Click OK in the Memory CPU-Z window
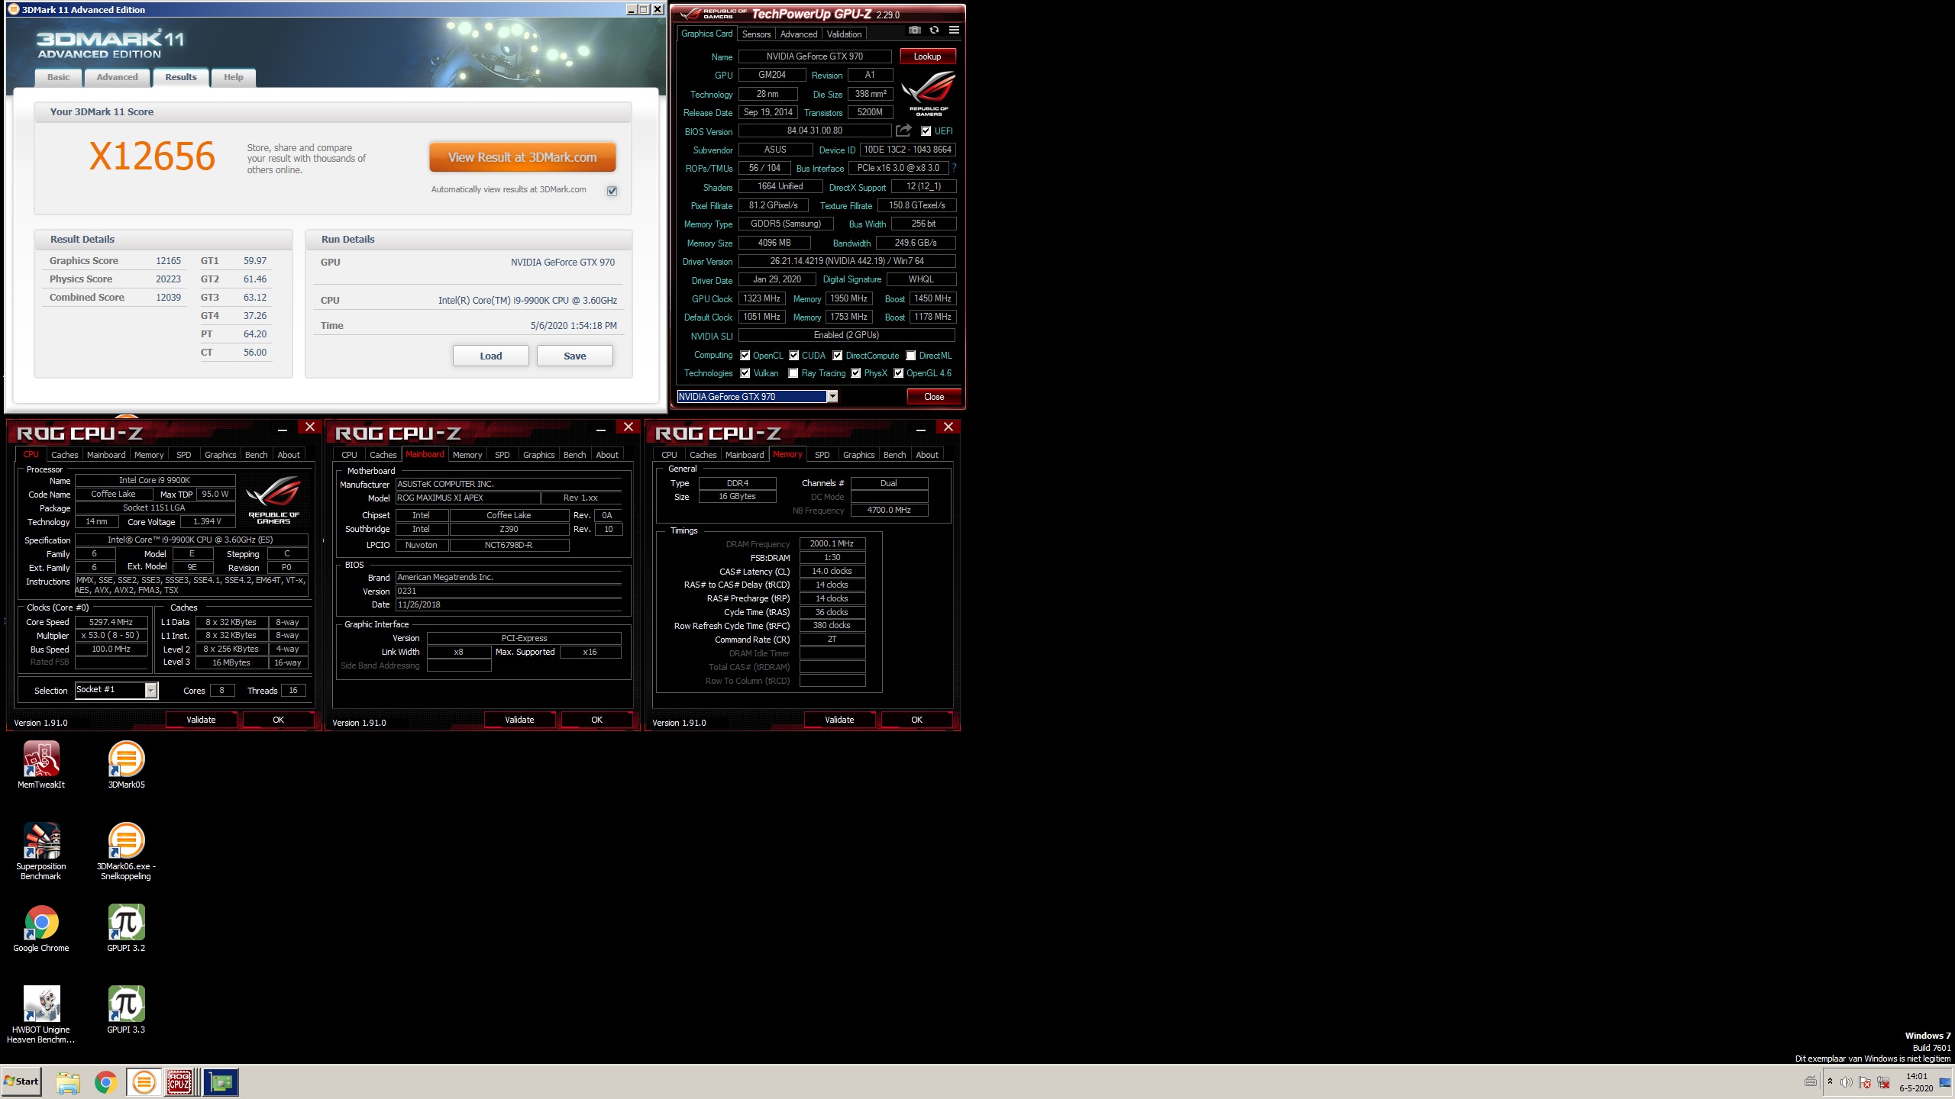Image resolution: width=1955 pixels, height=1099 pixels. (916, 720)
